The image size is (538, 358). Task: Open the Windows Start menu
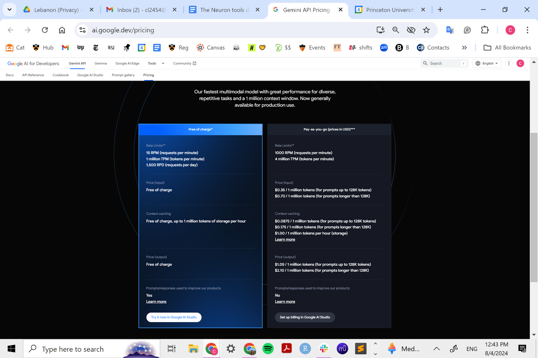(11, 349)
